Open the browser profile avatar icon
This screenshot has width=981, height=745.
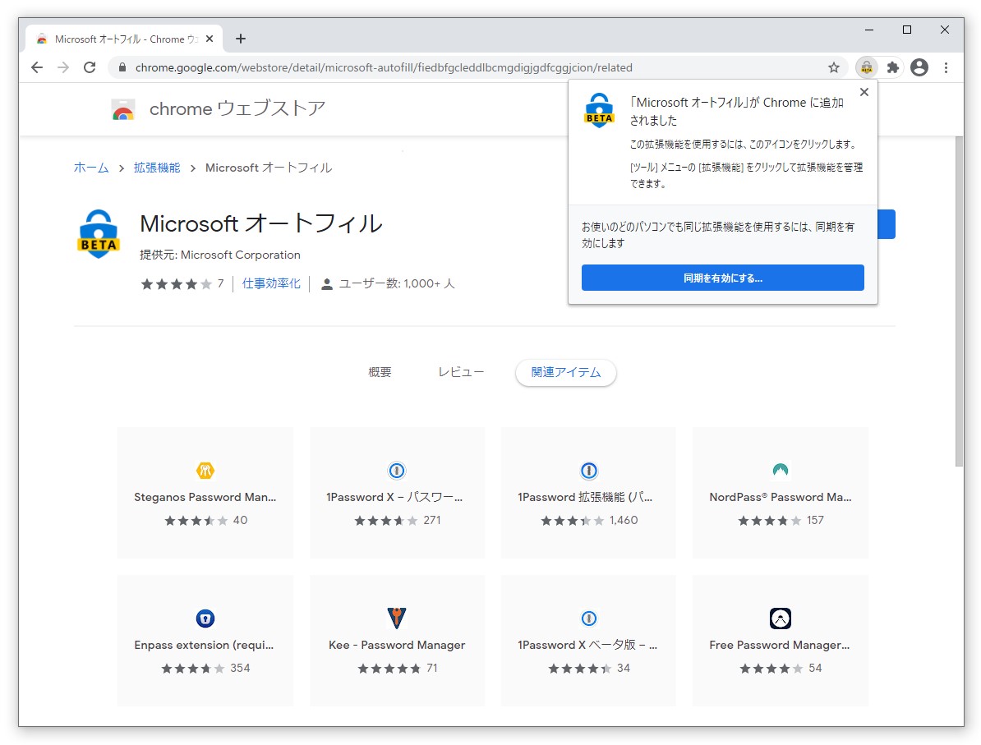point(919,67)
